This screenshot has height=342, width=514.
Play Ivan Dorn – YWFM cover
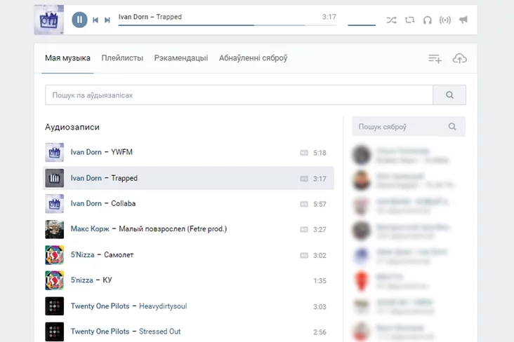(54, 152)
